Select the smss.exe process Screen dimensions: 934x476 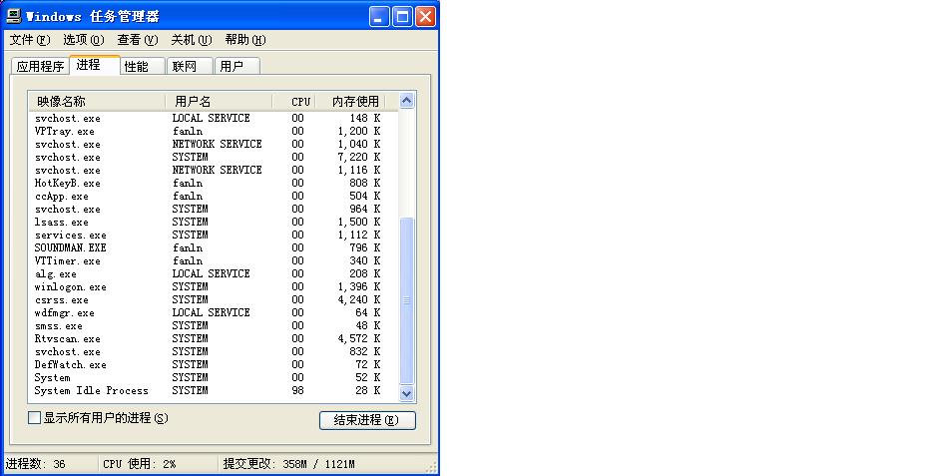pos(214,326)
